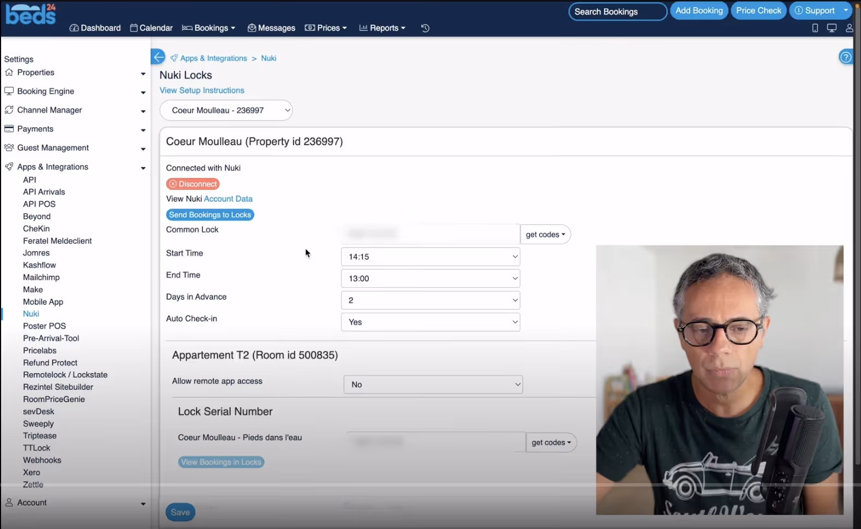Open the Start Time dropdown

[430, 257]
